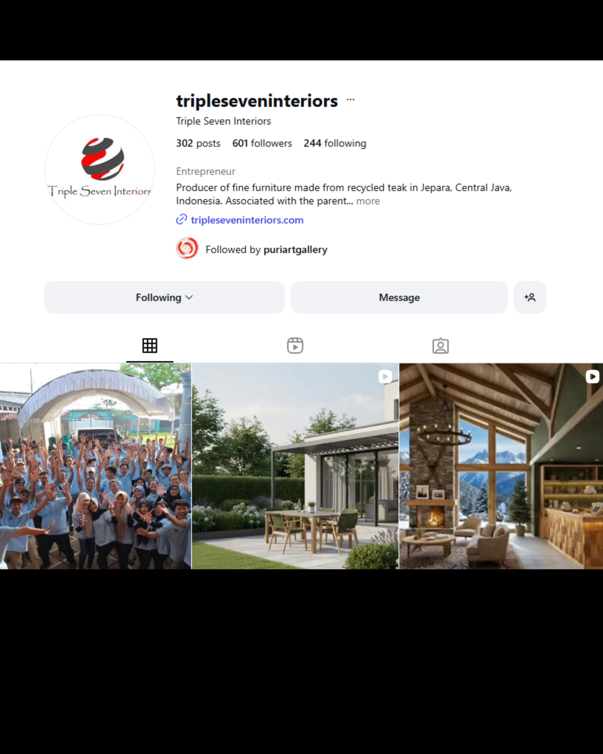603x754 pixels.
Task: Open the group photo of cheering workers
Action: pyautogui.click(x=95, y=466)
